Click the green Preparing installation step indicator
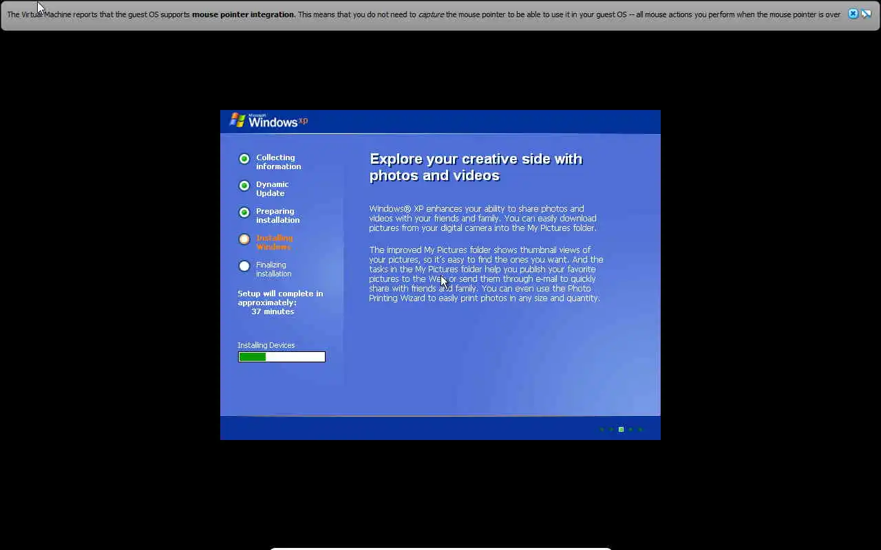This screenshot has height=550, width=881. 244,212
